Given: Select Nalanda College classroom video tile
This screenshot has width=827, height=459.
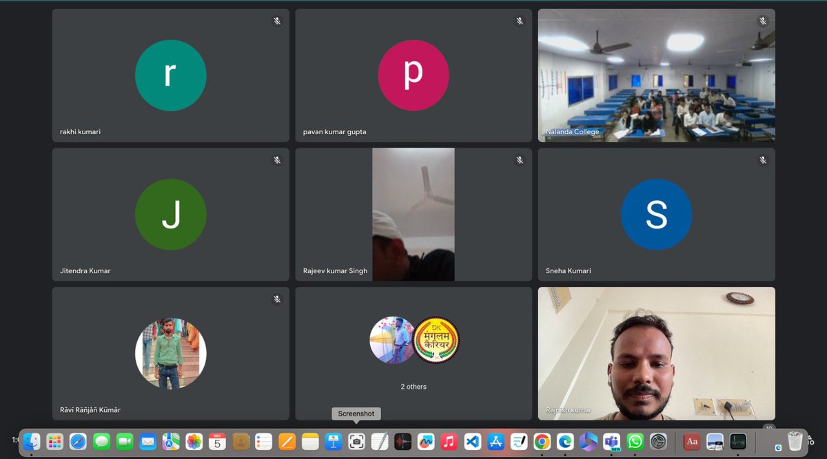Looking at the screenshot, I should tap(656, 76).
